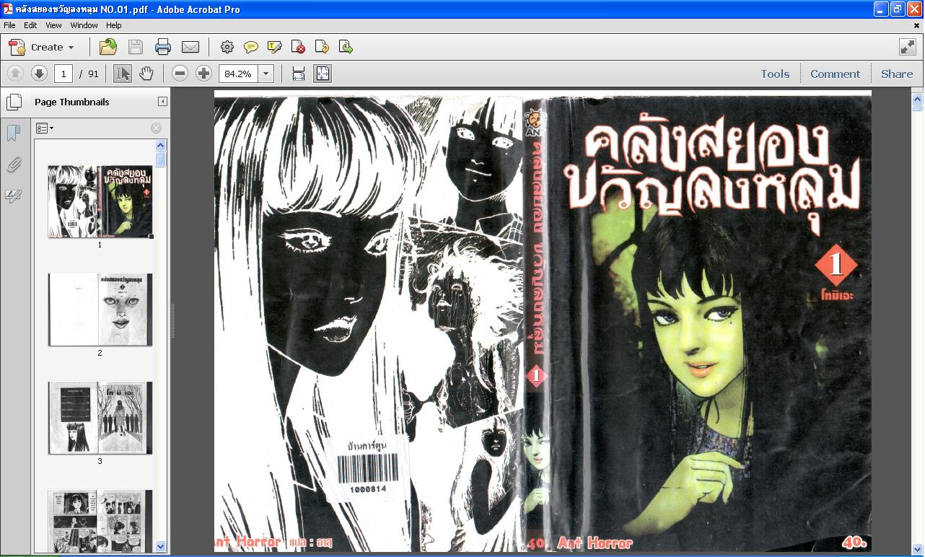Choose the Hand pan tool
925x557 pixels.
146,74
